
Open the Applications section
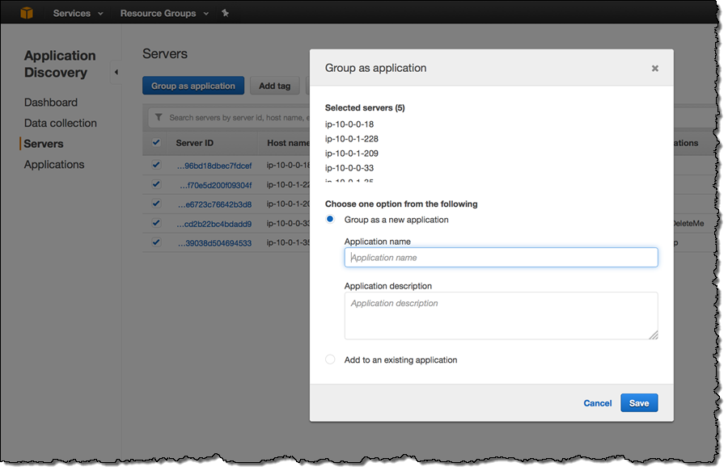54,164
